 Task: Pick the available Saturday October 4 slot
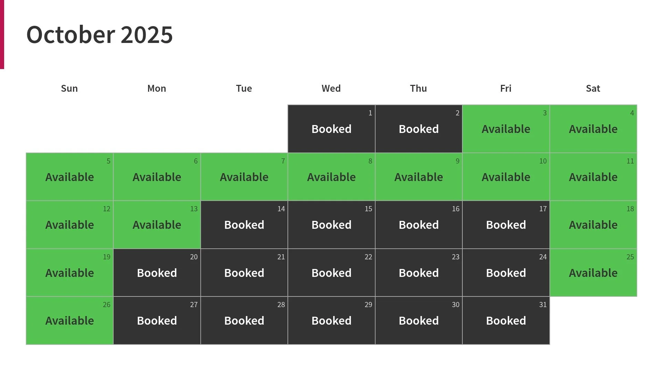click(x=593, y=129)
